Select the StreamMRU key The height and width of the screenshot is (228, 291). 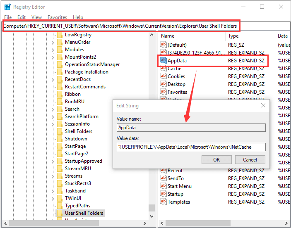pyautogui.click(x=78, y=169)
